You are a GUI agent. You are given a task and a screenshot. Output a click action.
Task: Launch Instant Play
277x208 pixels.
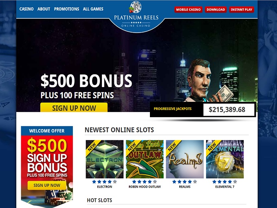242,9
